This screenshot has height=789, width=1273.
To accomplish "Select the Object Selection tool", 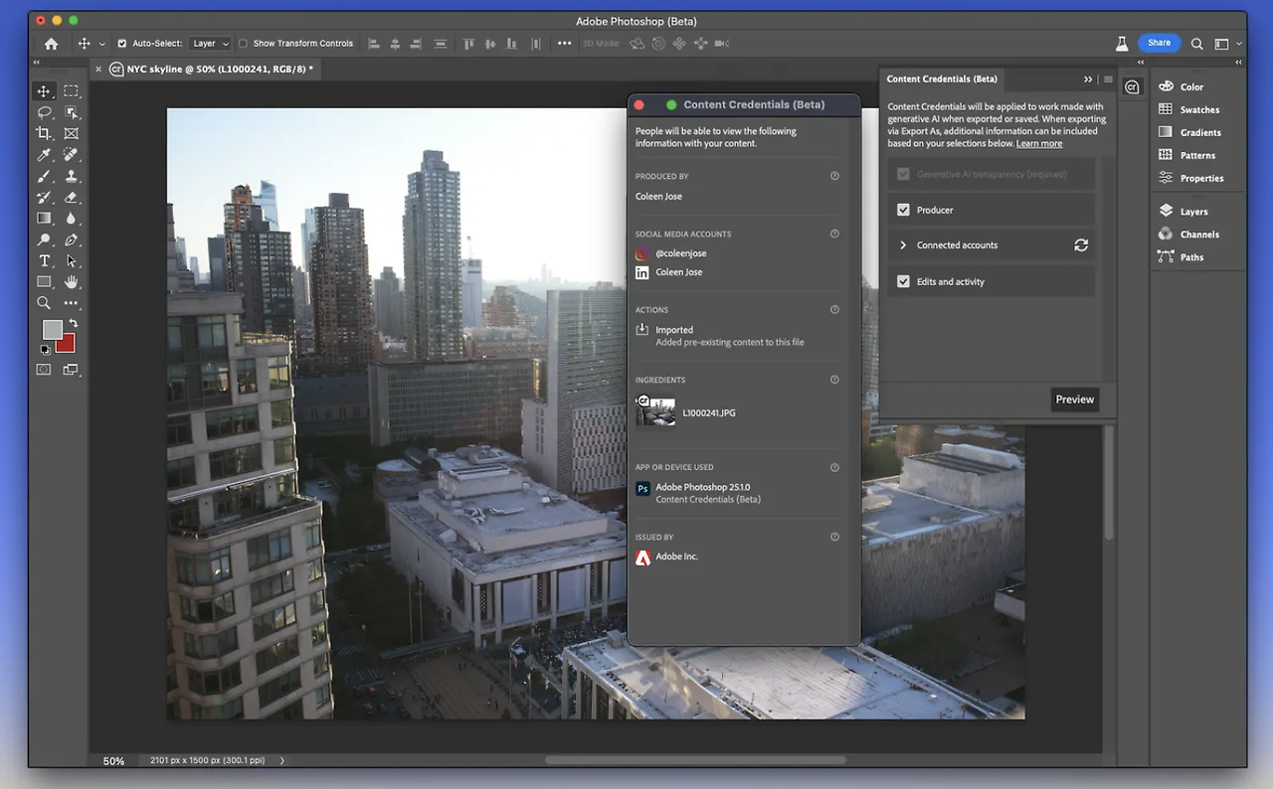I will pos(71,112).
